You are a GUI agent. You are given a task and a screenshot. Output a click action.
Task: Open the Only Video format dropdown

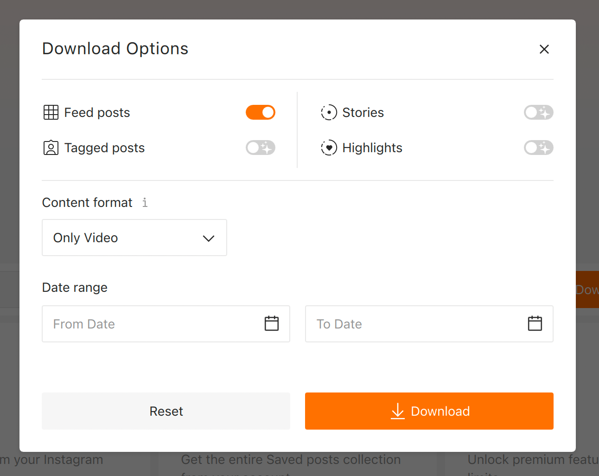[134, 238]
